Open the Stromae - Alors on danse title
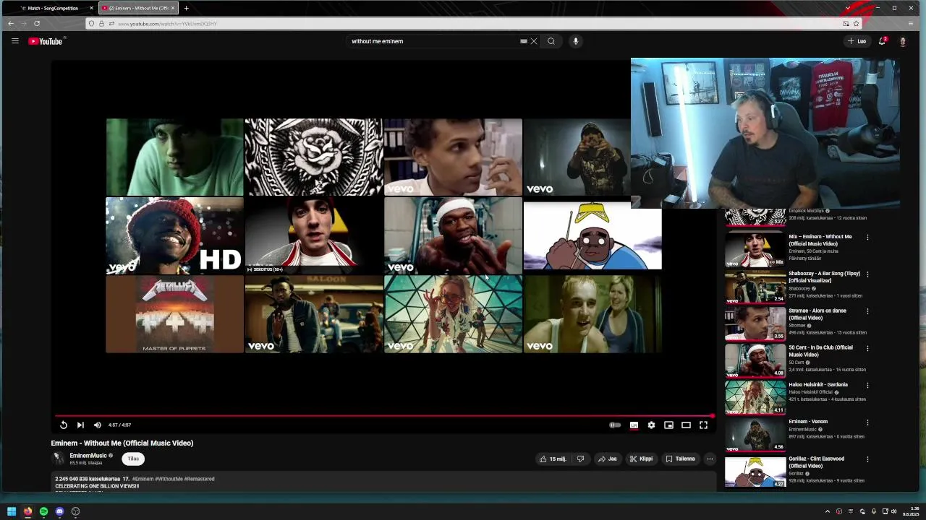 pos(817,314)
